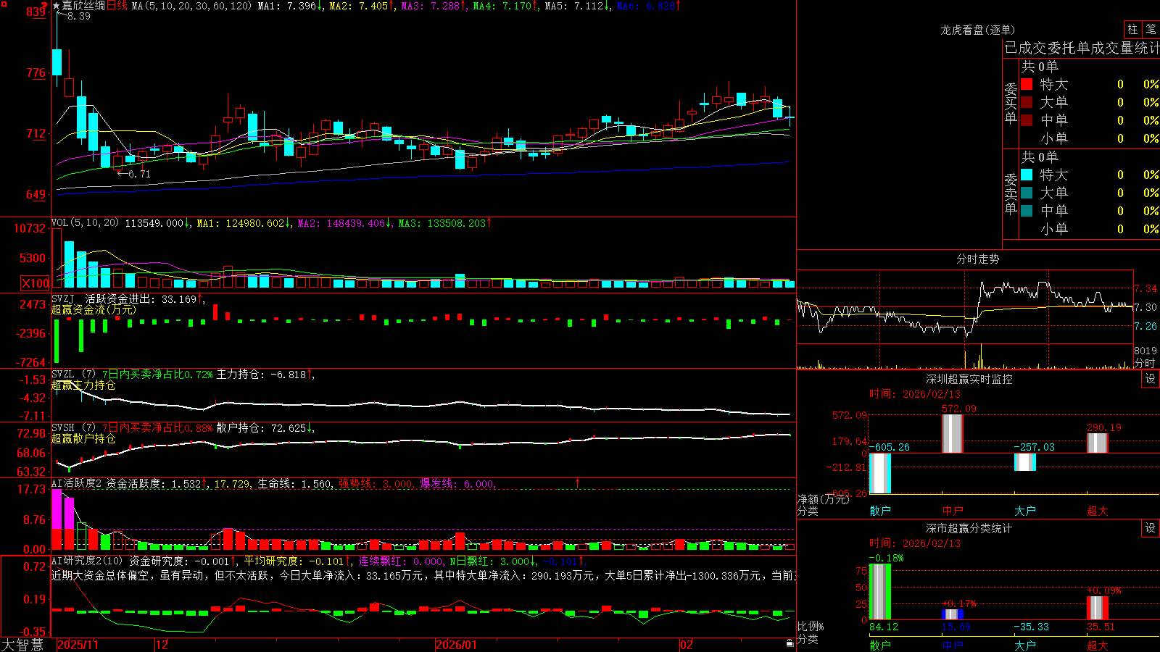Click the 12 month marker on time axis
The width and height of the screenshot is (1160, 652).
162,645
